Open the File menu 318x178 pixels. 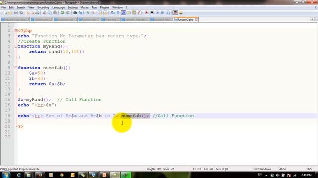coord(3,8)
